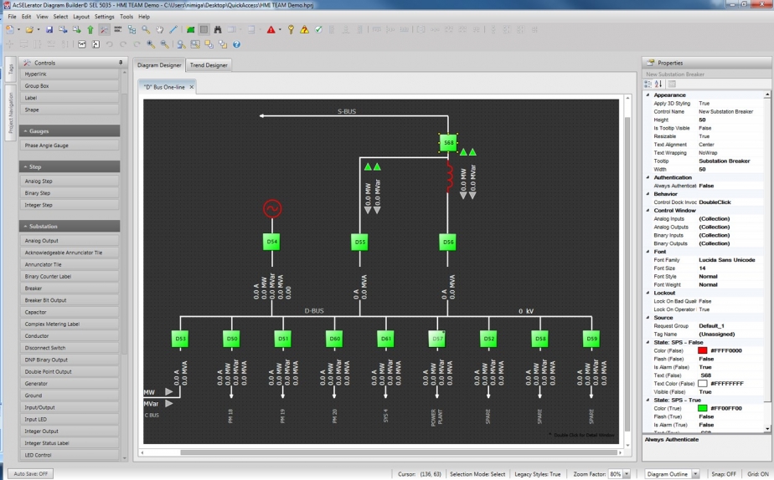Click the red Color (False) swatch
Image resolution: width=774 pixels, height=480 pixels.
(702, 350)
